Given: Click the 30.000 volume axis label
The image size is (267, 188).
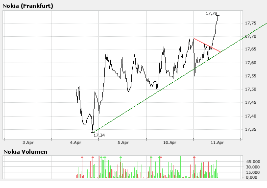Looking at the screenshot, I should pyautogui.click(x=253, y=167).
